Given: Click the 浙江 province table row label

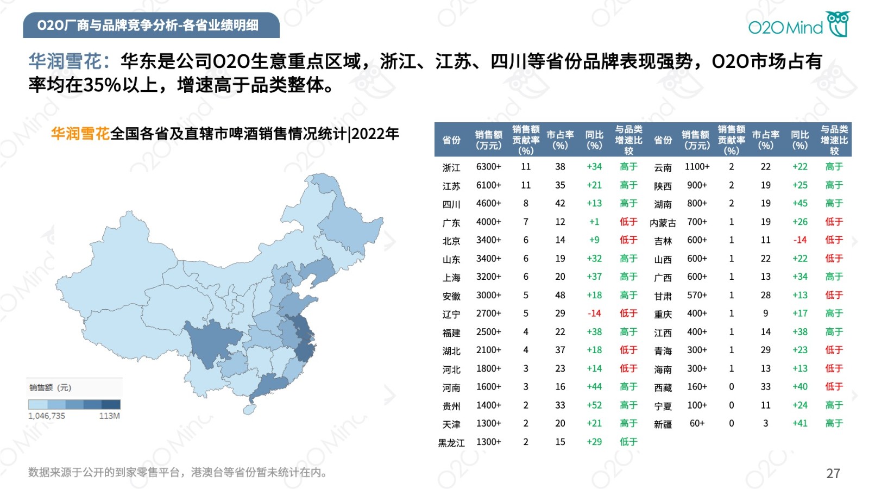Looking at the screenshot, I should [451, 167].
